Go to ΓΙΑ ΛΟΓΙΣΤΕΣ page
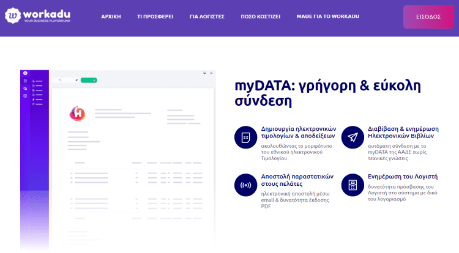 pyautogui.click(x=207, y=16)
